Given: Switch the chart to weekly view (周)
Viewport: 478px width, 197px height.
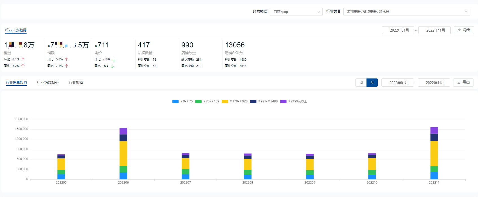Looking at the screenshot, I should point(361,83).
